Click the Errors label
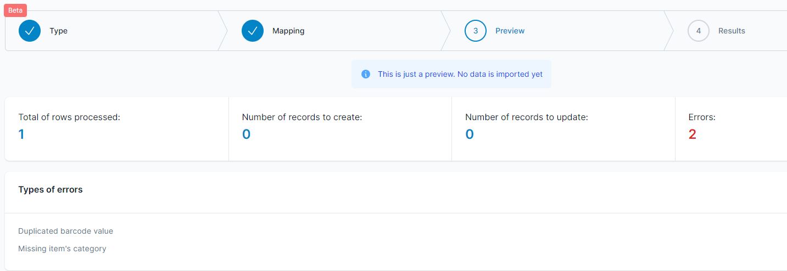Screen dimensions: 787x271 click(x=702, y=117)
